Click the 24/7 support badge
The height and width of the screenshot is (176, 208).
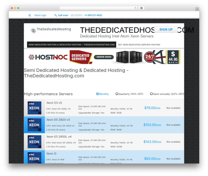(149, 57)
